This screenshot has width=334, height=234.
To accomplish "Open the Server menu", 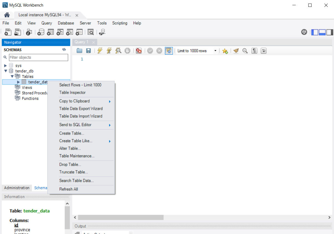I will pos(85,23).
